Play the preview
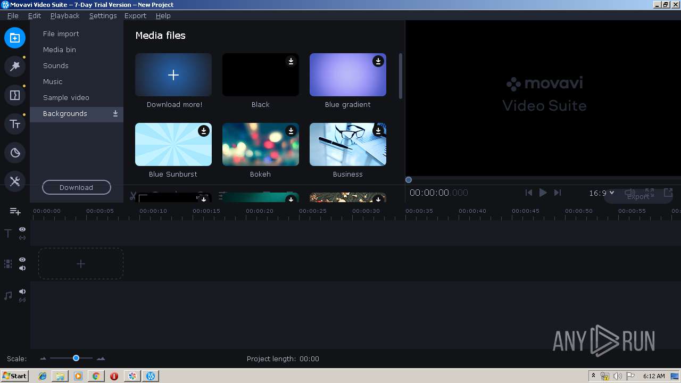Screen dimensions: 681x383 543,193
